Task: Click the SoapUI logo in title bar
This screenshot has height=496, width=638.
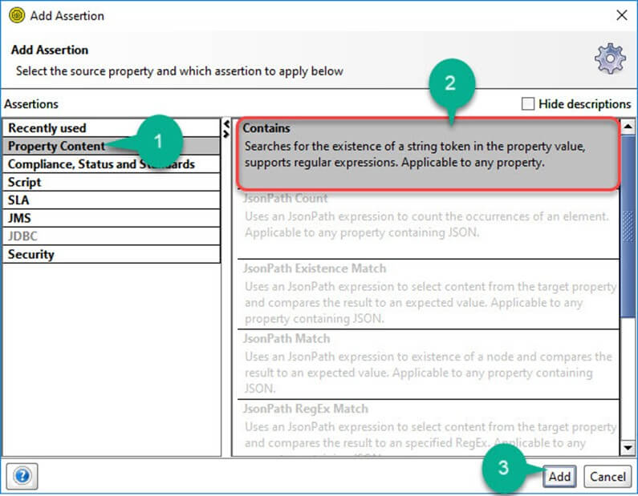Action: click(x=16, y=15)
